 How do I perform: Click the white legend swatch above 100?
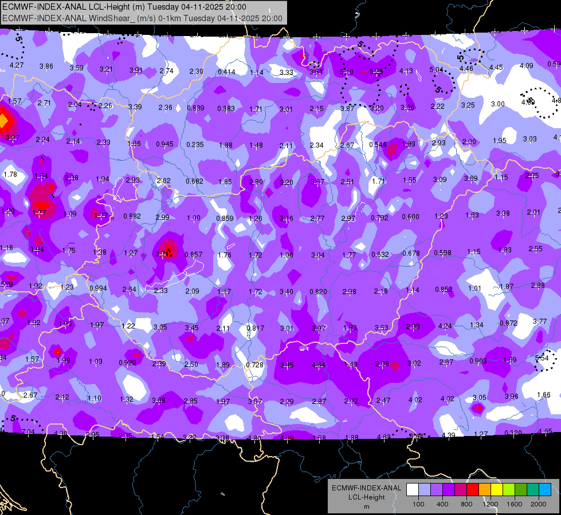click(413, 489)
